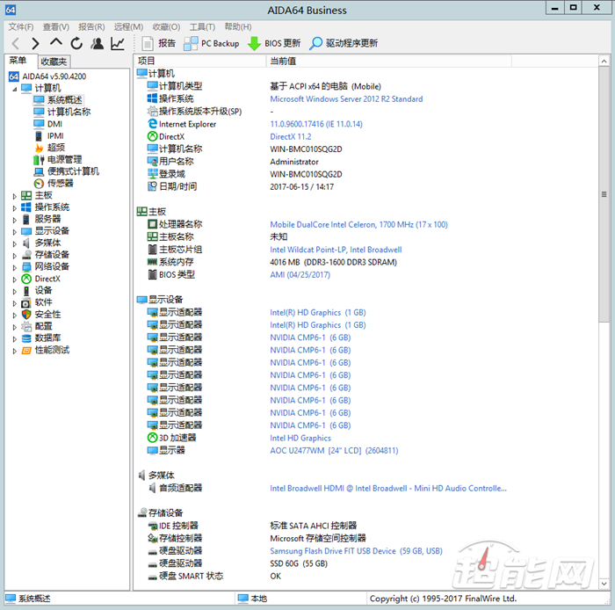Click the 当前值 column header
This screenshot has height=610, width=615.
pos(388,61)
